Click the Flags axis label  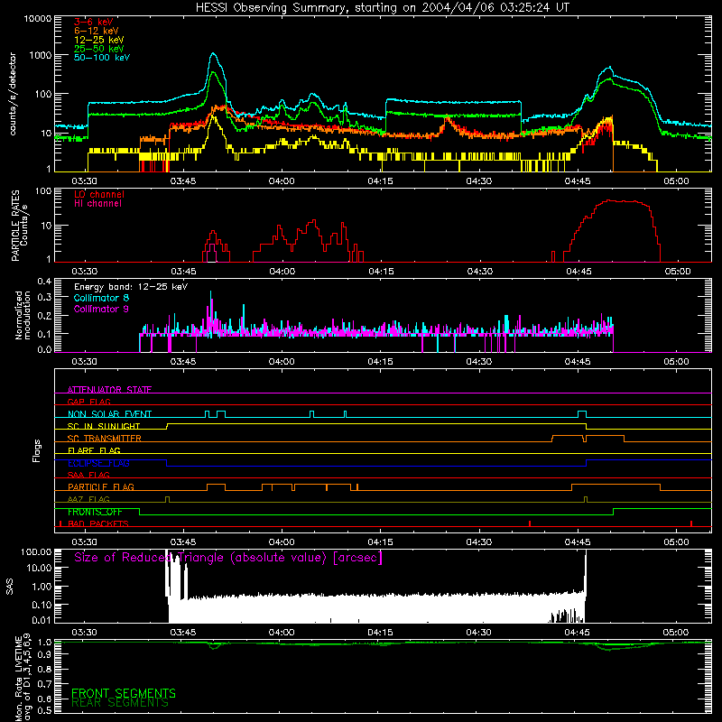pos(36,450)
